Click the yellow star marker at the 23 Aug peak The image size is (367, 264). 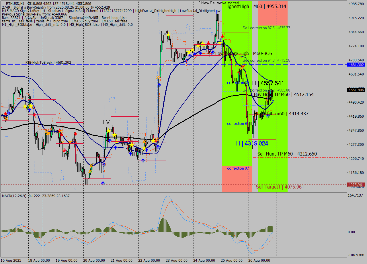168,34
